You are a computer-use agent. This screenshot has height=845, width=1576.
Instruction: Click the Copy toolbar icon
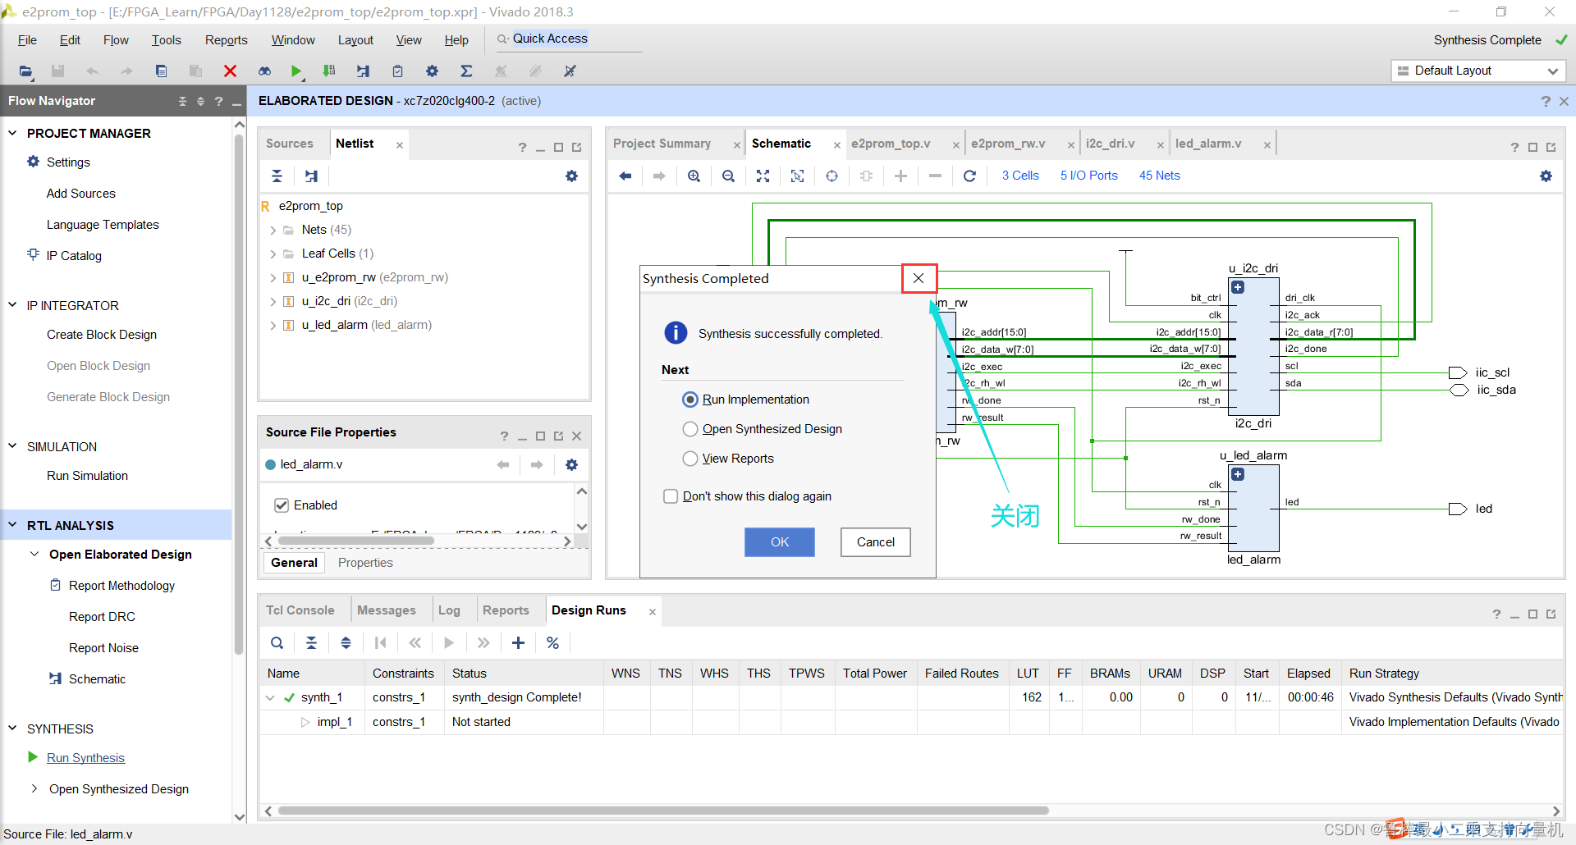click(162, 71)
